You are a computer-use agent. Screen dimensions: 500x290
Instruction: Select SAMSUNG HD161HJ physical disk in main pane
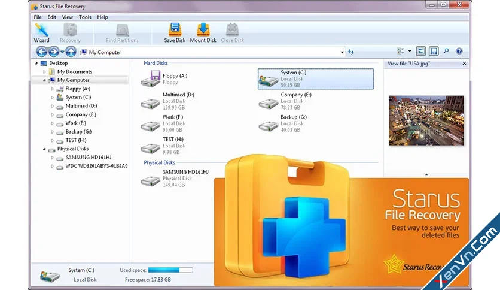point(175,178)
